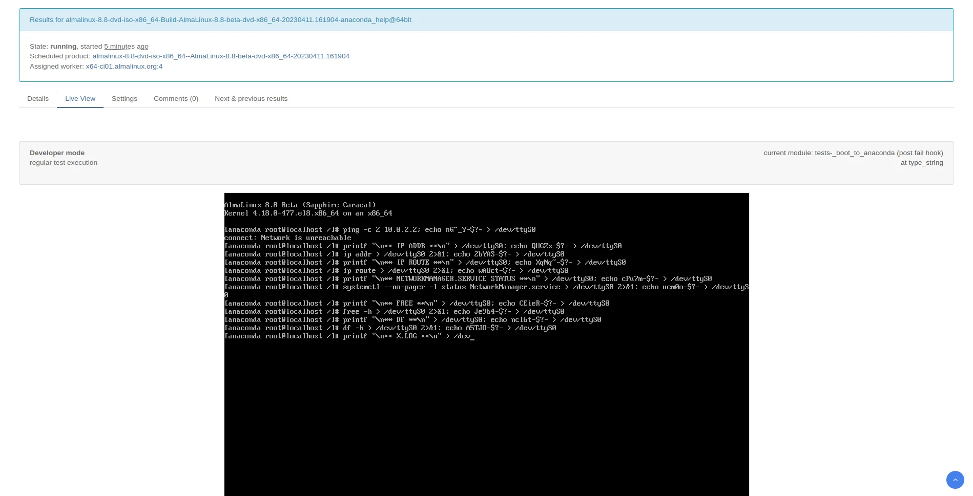Viewport: 973px width, 496px height.
Task: Click the ping 10.0.2.2 command line
Action: [380, 230]
